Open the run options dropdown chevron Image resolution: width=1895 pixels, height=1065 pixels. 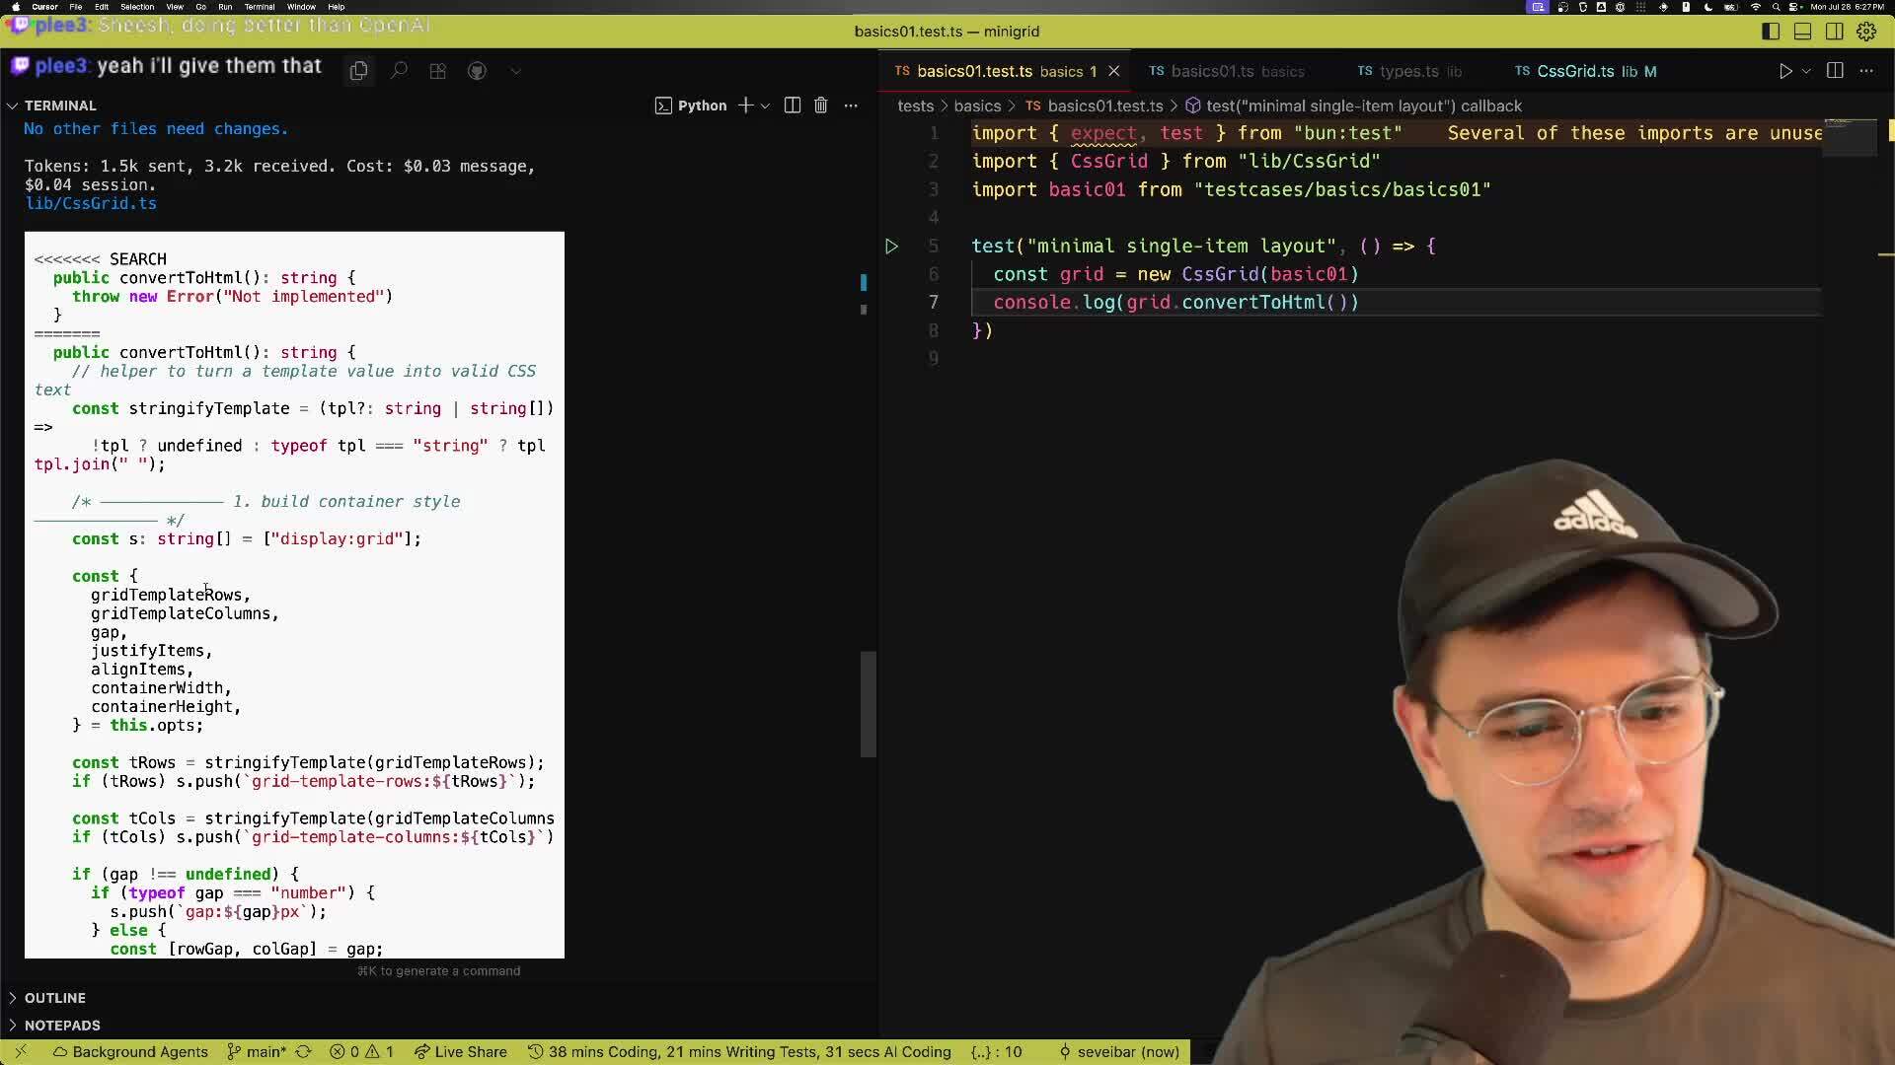point(1806,71)
